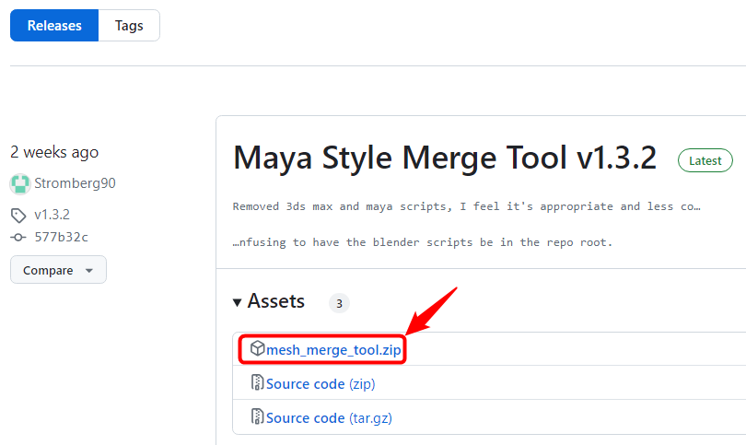Open the Maya Style Merge Tool v1.3.2 release title

[x=445, y=158]
